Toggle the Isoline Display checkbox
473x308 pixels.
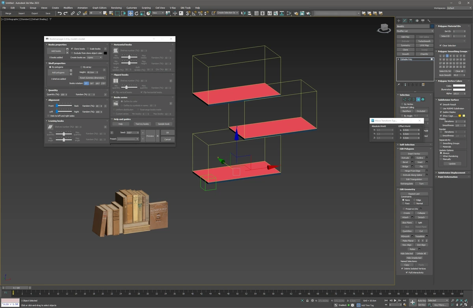tap(441, 112)
